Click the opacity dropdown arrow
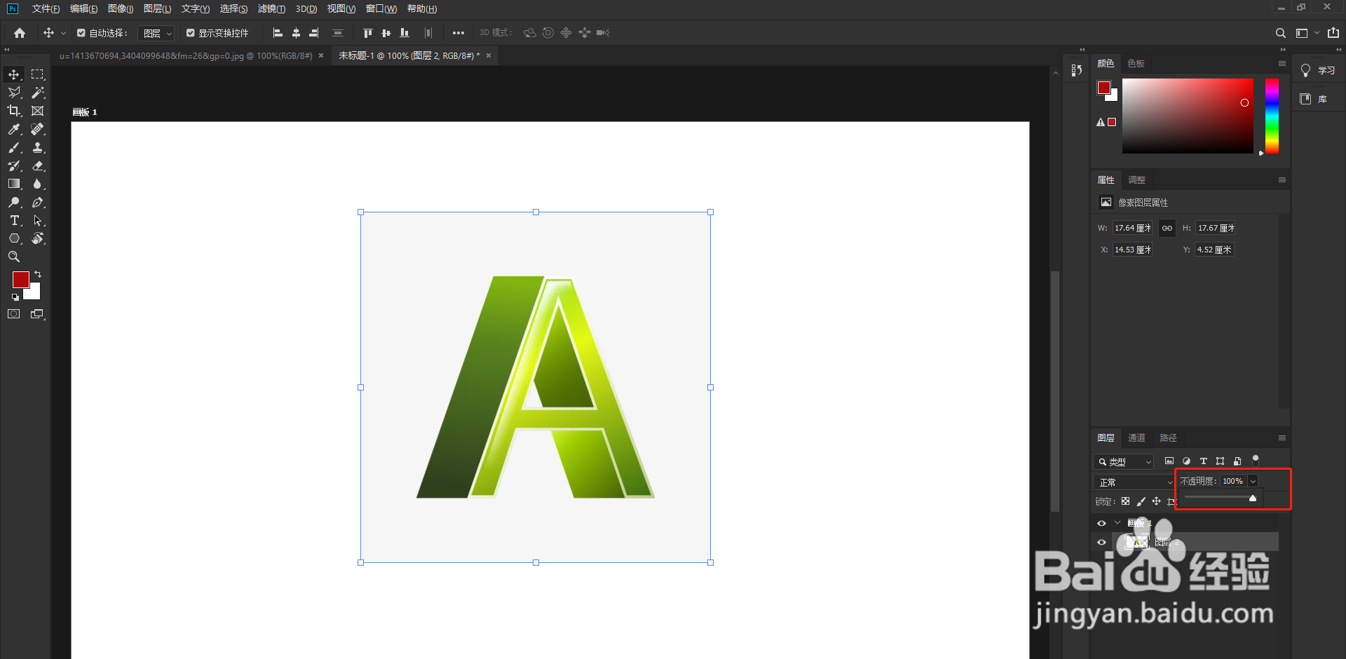 click(x=1253, y=481)
